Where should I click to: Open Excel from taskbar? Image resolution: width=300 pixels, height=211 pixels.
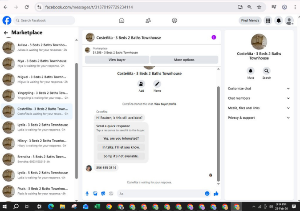pyautogui.click(x=97, y=207)
